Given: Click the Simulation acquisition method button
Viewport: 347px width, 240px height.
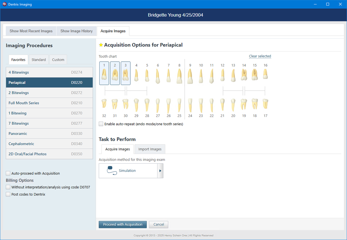Looking at the screenshot, I should coord(128,171).
